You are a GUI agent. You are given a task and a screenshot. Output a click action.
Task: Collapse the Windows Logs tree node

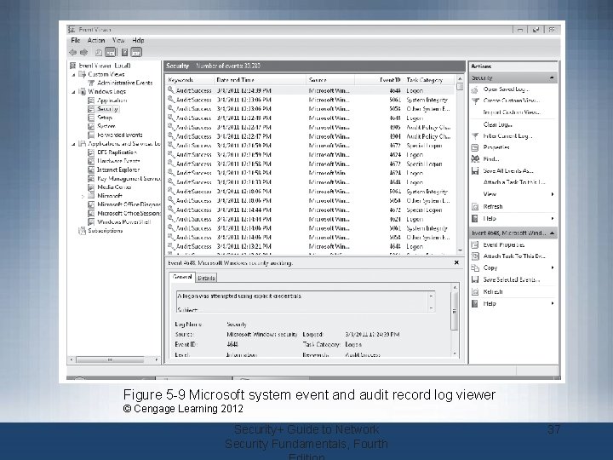(75, 91)
